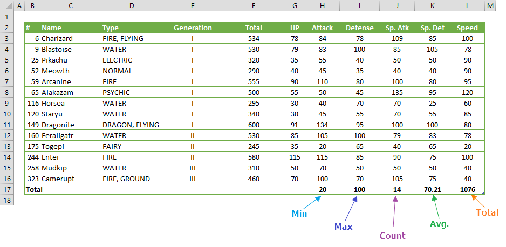Image resolution: width=506 pixels, height=247 pixels.
Task: Select column F header
Action: point(254,5)
